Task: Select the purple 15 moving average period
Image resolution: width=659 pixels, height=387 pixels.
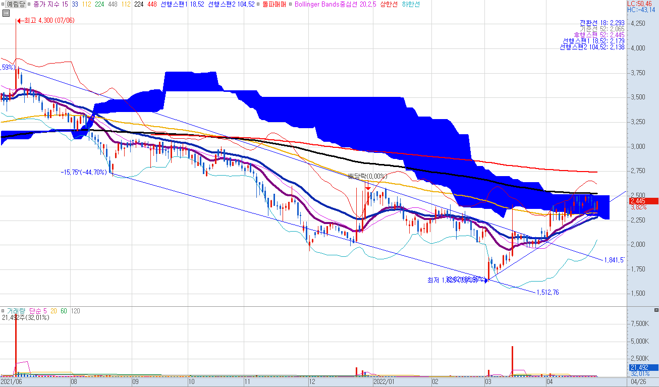Action: 65,4
